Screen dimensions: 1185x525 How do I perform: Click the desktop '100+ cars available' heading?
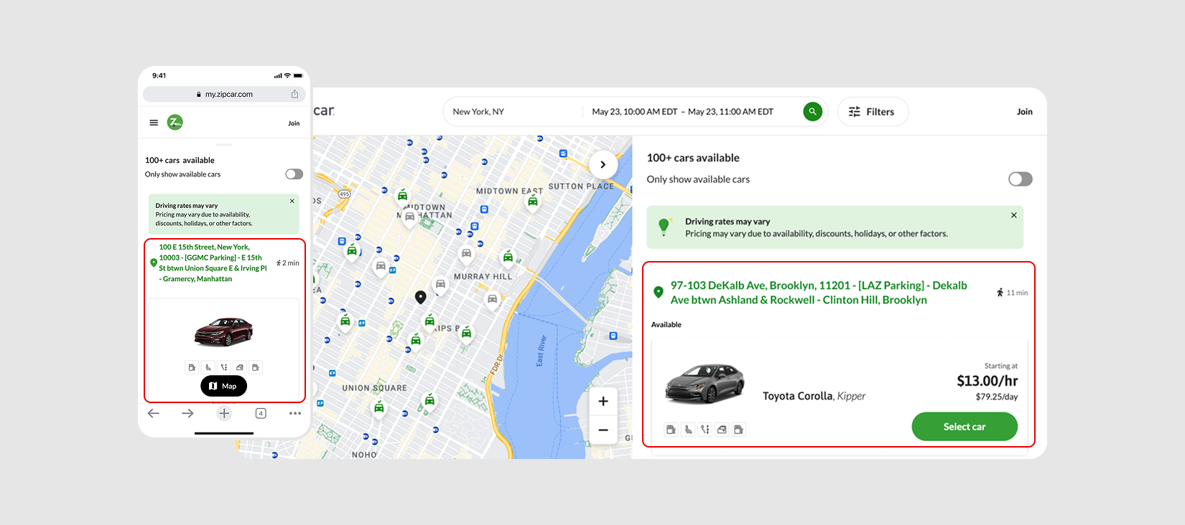[693, 158]
